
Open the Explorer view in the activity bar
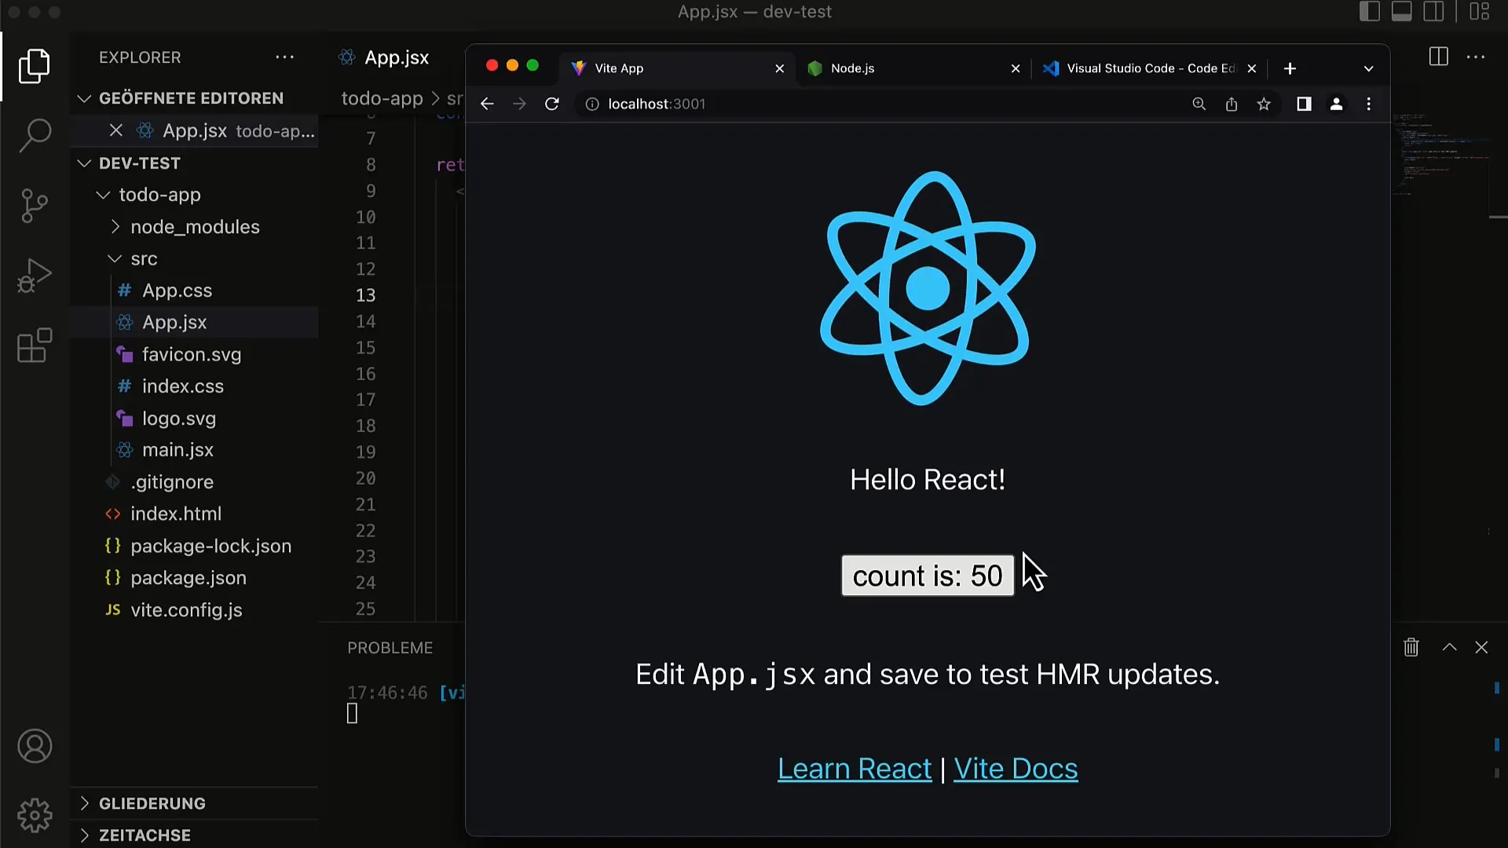click(x=35, y=66)
